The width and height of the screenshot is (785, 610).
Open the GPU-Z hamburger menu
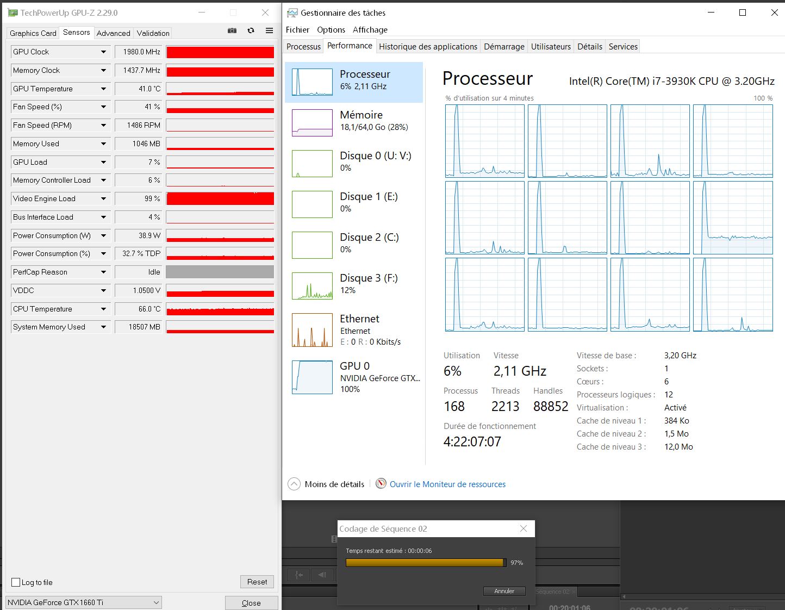click(x=269, y=31)
